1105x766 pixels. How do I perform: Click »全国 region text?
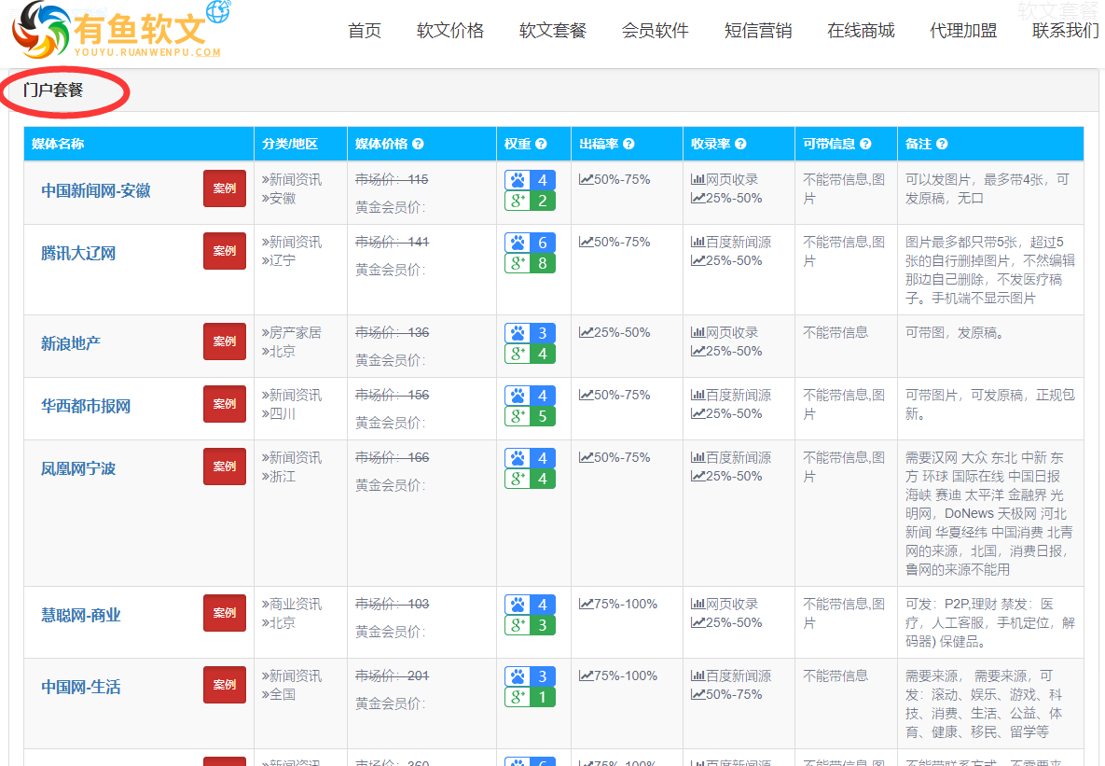[279, 695]
